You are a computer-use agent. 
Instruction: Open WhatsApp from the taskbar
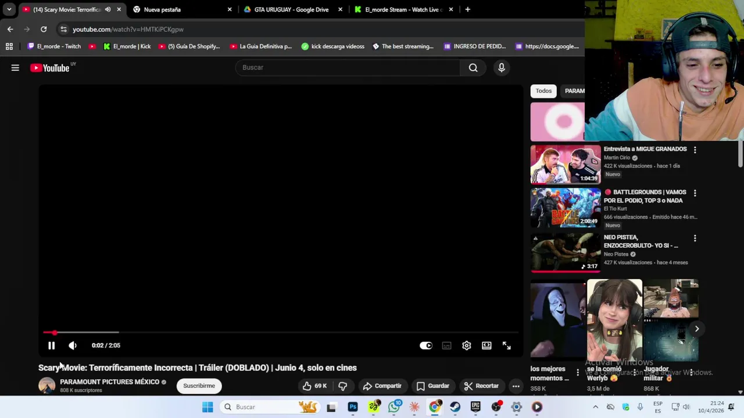click(x=394, y=407)
